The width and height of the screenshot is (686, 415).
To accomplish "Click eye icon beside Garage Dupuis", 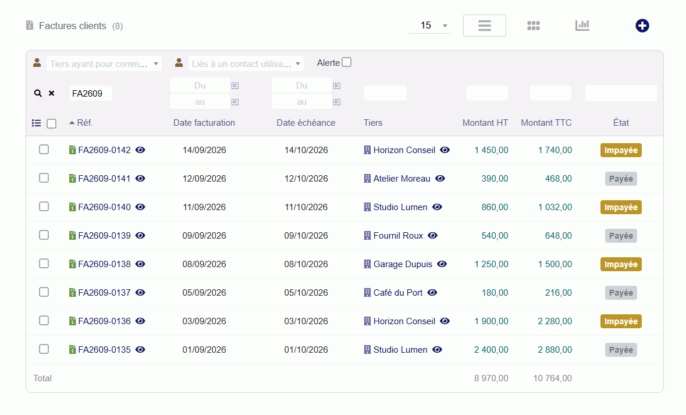I will [x=442, y=264].
